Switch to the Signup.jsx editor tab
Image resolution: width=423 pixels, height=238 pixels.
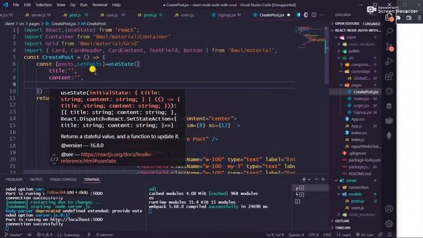[x=227, y=15]
